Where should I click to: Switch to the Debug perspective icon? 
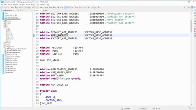pos(195,7)
